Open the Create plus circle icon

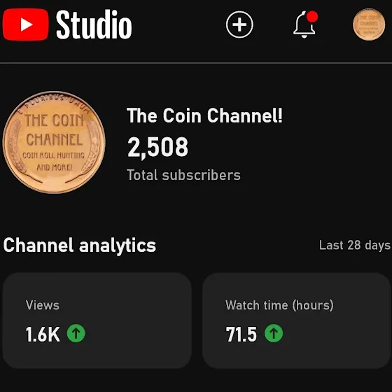coord(239,24)
